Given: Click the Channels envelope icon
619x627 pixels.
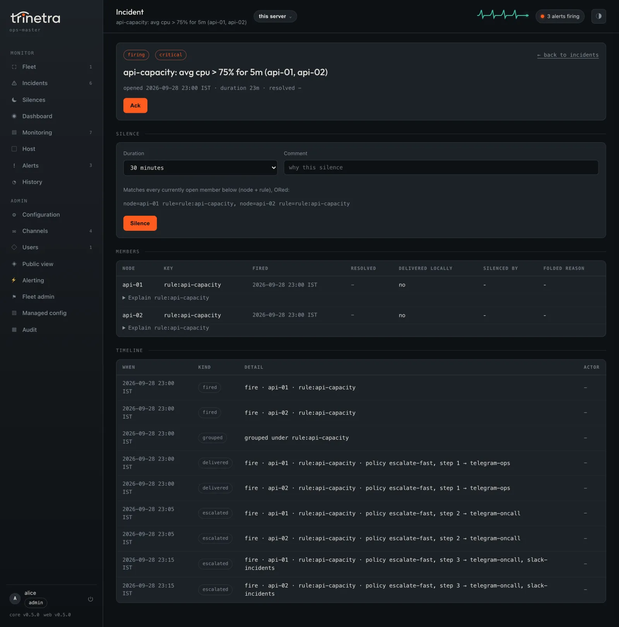Looking at the screenshot, I should pyautogui.click(x=14, y=231).
